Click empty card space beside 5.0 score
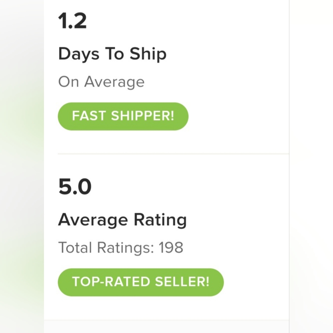Image resolution: width=333 pixels, height=333 pixels. pos(189,187)
